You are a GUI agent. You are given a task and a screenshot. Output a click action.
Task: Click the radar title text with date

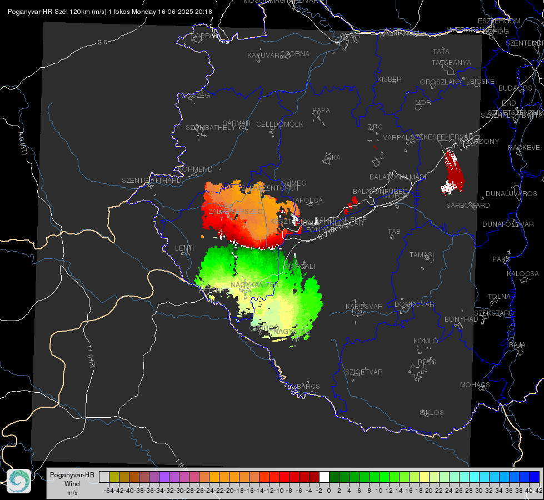pyautogui.click(x=109, y=12)
